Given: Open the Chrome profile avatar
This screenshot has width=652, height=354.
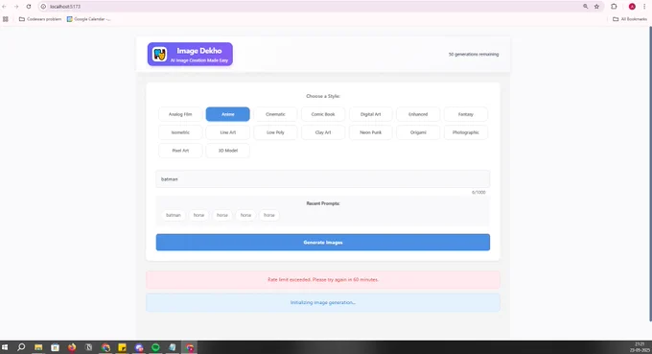Looking at the screenshot, I should coord(632,7).
